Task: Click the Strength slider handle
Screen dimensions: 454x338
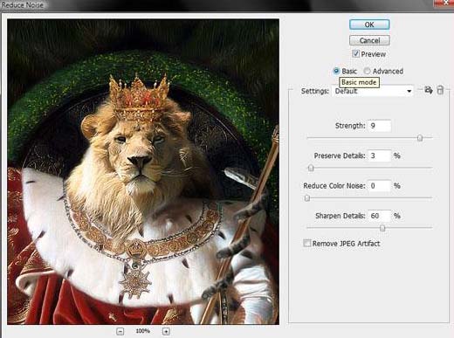Action: (420, 138)
